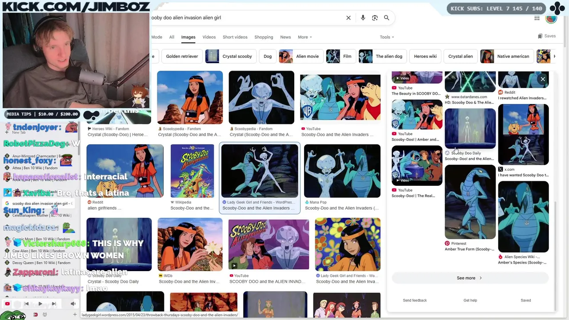
Task: Open Heroes Wiki Fandom Crystal result link
Action: click(117, 135)
